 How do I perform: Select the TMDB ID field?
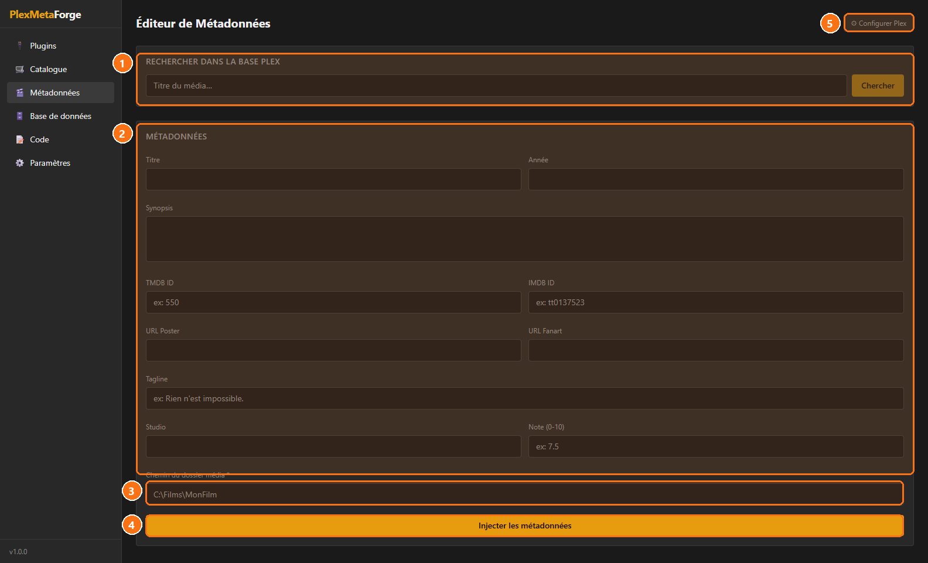tap(333, 302)
